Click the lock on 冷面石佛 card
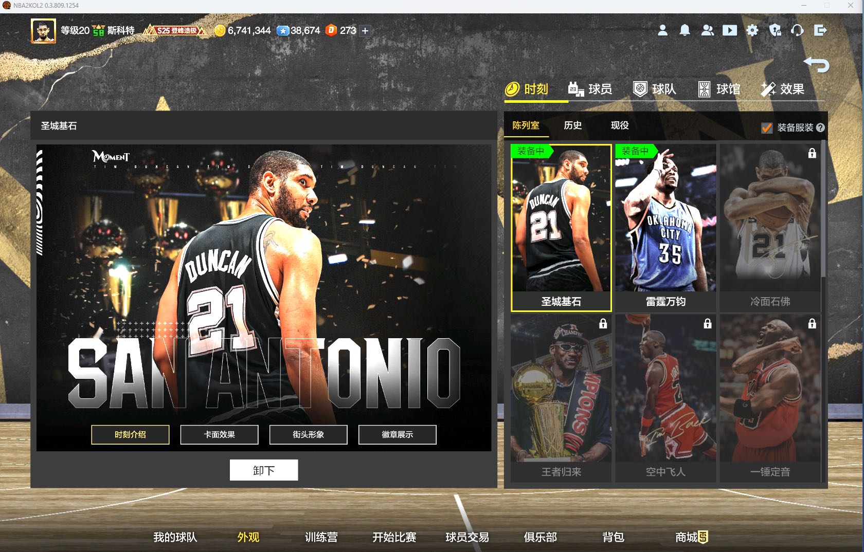The width and height of the screenshot is (864, 552). [x=812, y=153]
